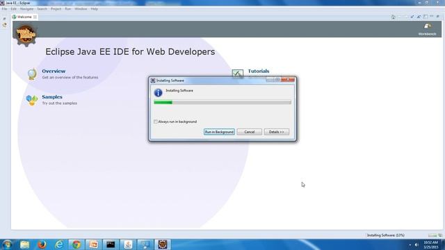The image size is (445, 250).
Task: Click 'Installing Software: (13%)' status text
Action: click(x=386, y=235)
